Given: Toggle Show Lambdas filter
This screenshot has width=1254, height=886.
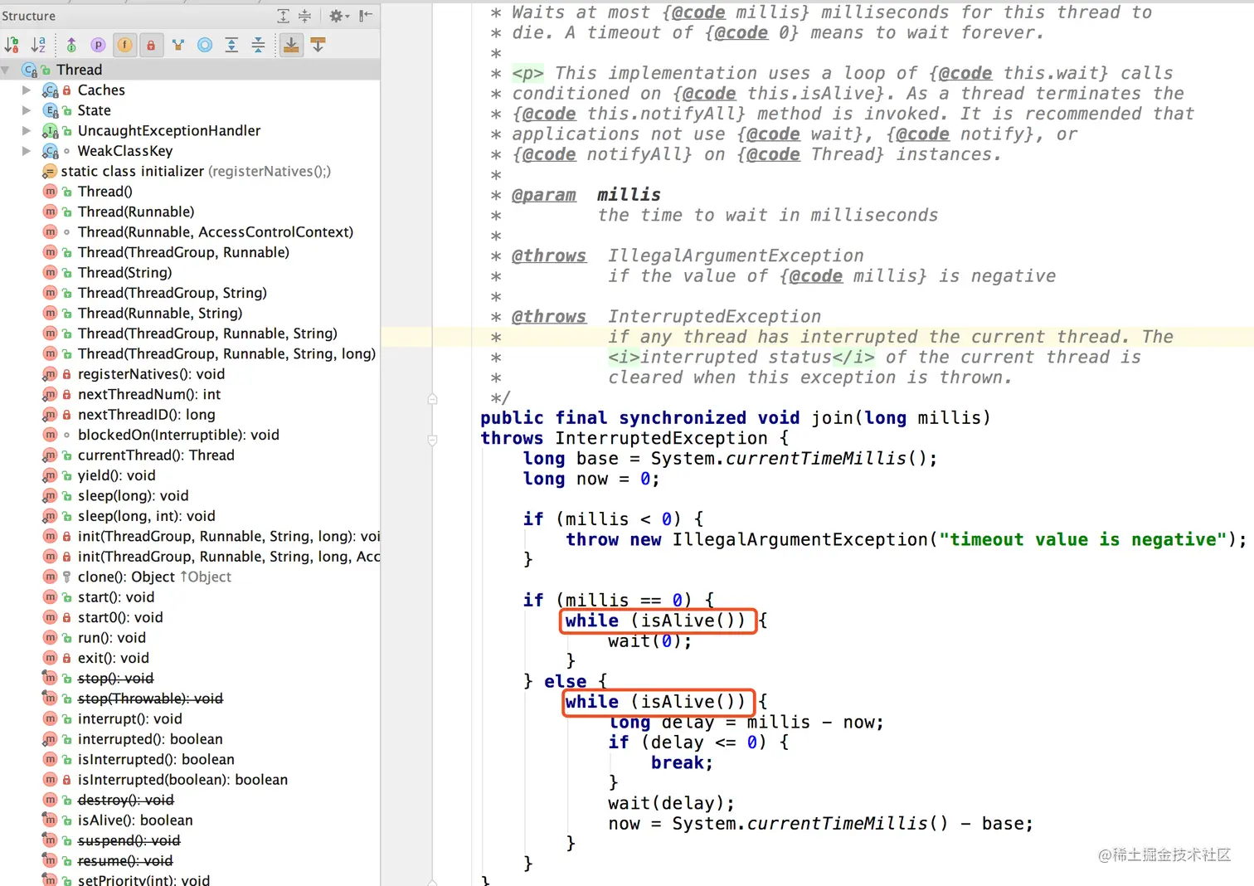Looking at the screenshot, I should tap(177, 45).
